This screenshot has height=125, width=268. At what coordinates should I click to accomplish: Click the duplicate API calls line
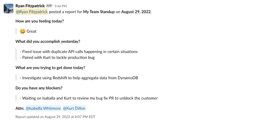[79, 52]
